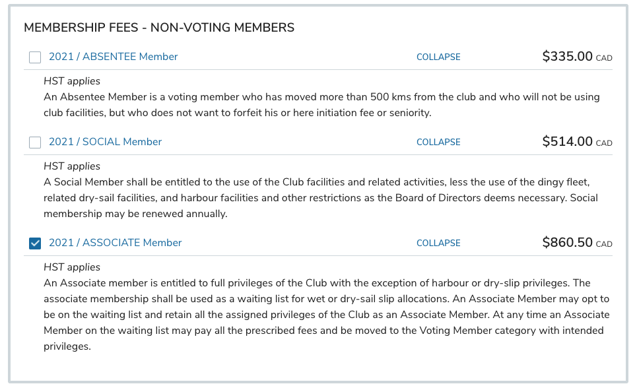Click the Social Member description paragraph
The width and height of the screenshot is (637, 388).
pos(321,197)
